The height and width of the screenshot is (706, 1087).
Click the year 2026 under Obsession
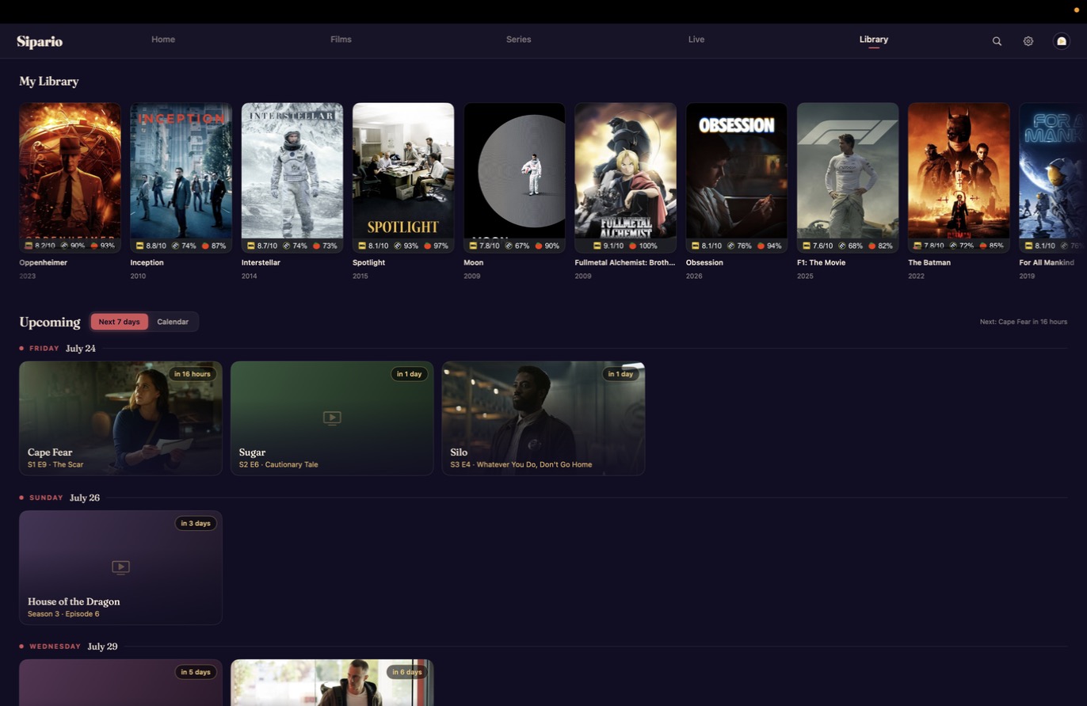click(x=694, y=276)
